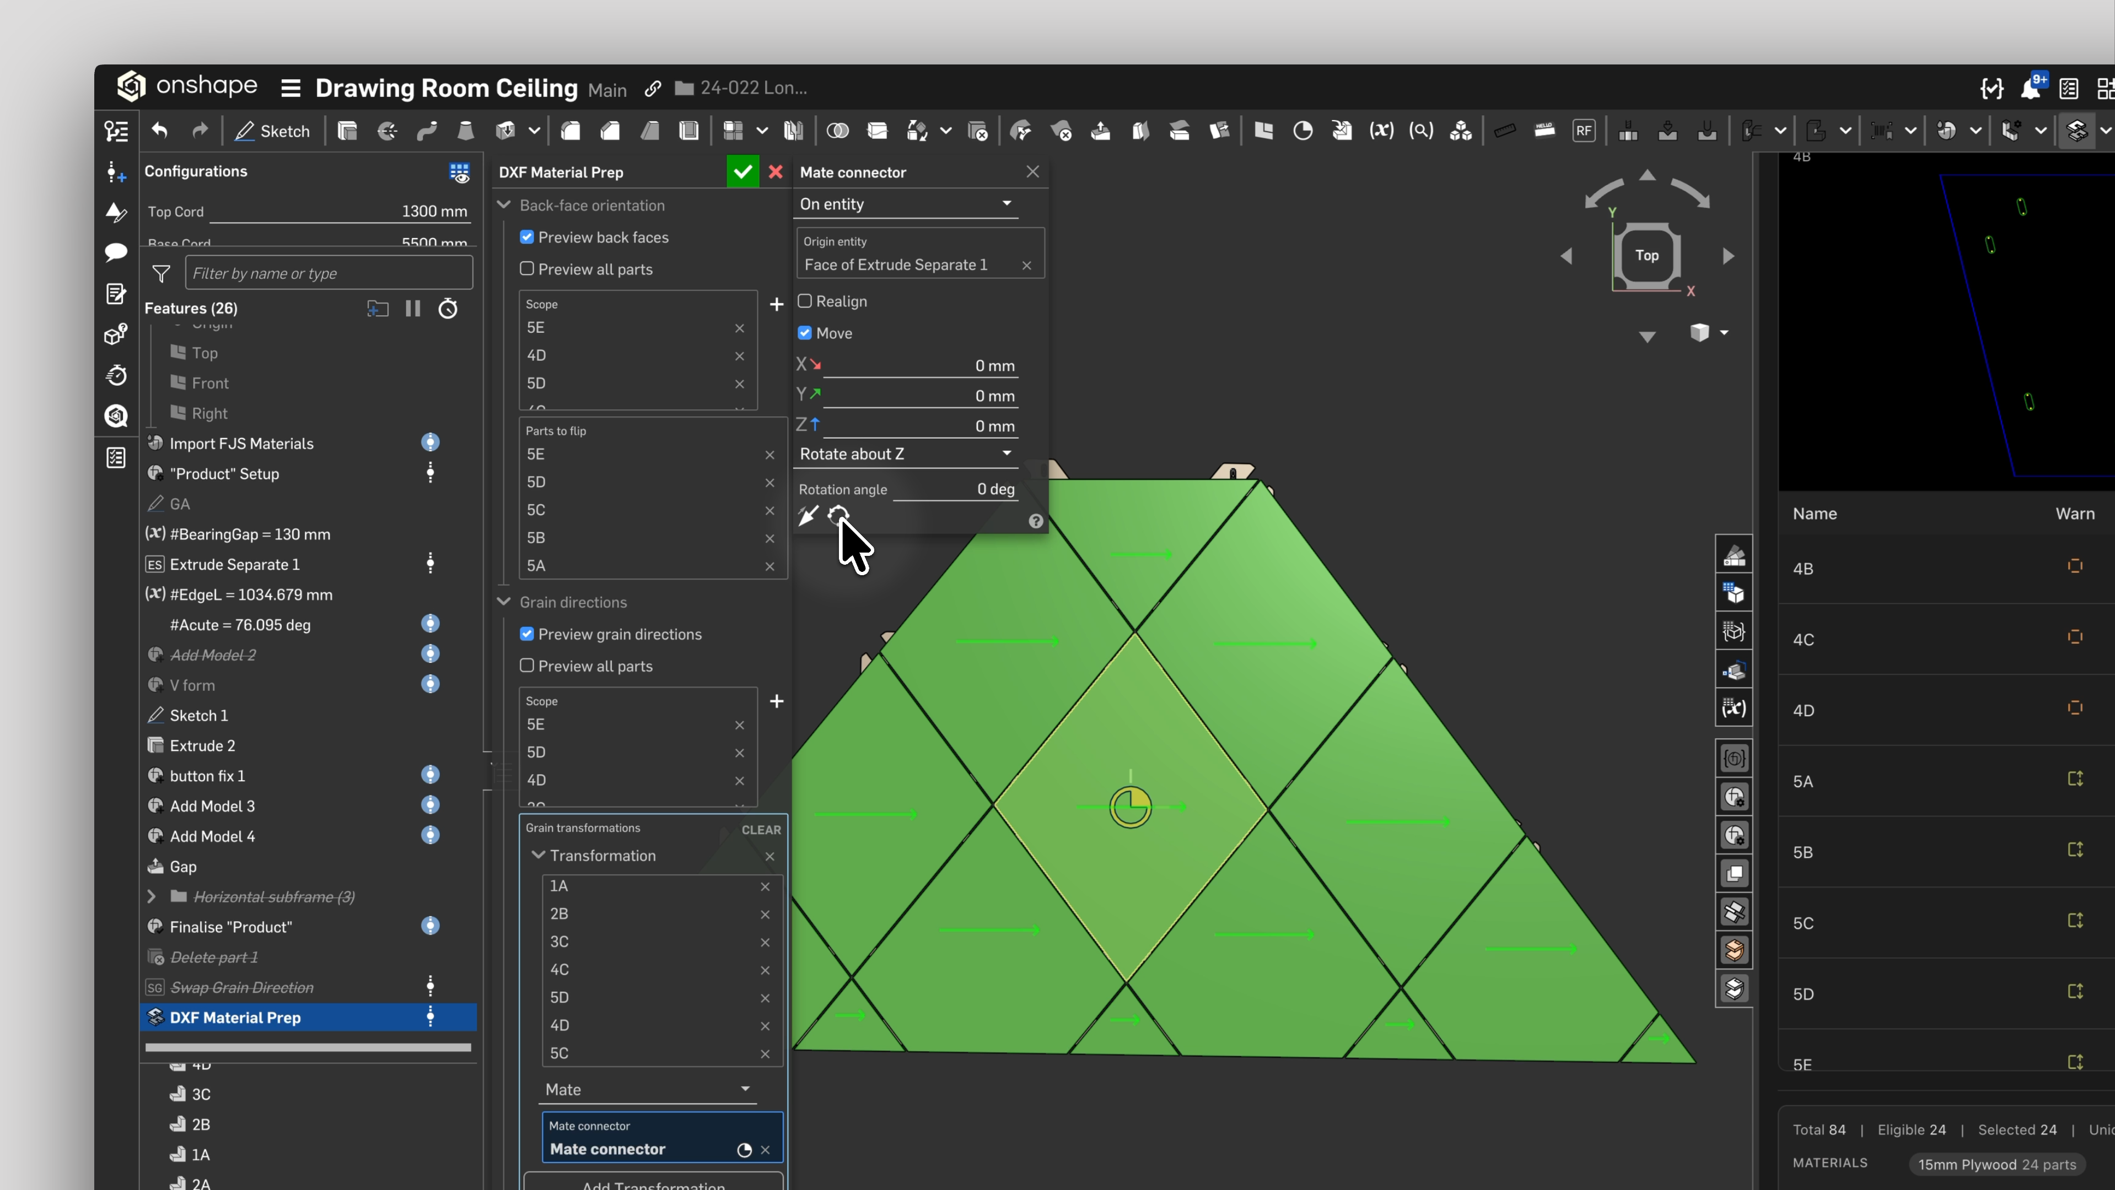Select the Import FJS Materials feature
This screenshot has width=2115, height=1190.
point(309,443)
